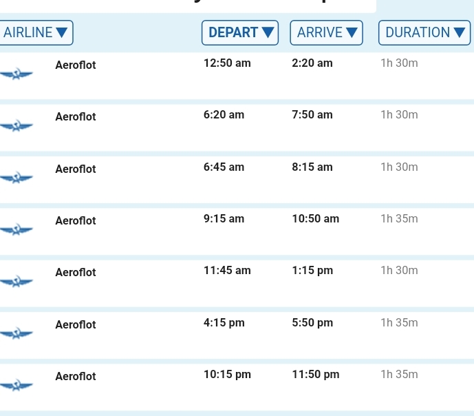Open the 4:15 pm departure flight
This screenshot has height=416, width=474.
pyautogui.click(x=224, y=323)
